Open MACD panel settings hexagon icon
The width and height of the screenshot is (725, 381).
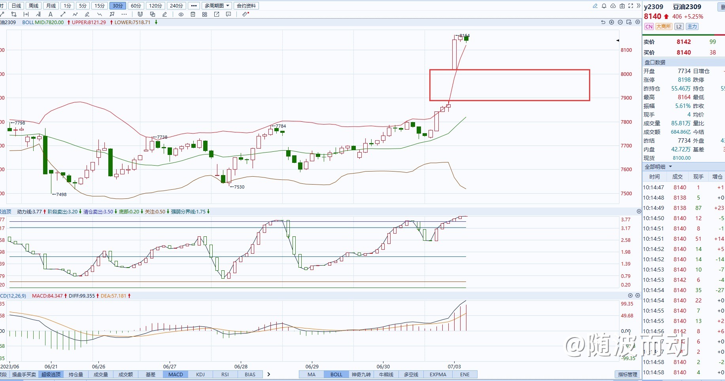pos(638,295)
